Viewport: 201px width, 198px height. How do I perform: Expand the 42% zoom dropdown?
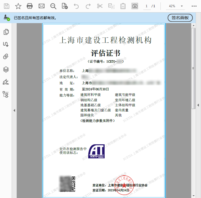coord(182,6)
